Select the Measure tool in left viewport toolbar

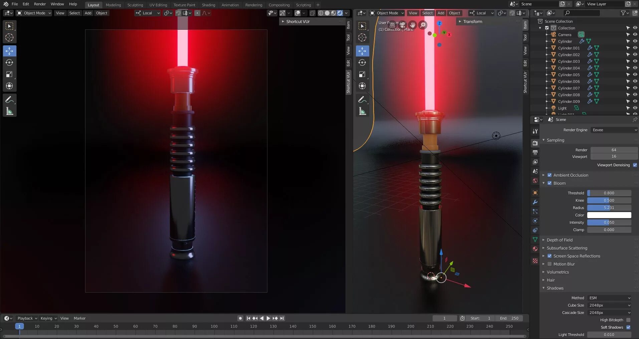pyautogui.click(x=9, y=111)
